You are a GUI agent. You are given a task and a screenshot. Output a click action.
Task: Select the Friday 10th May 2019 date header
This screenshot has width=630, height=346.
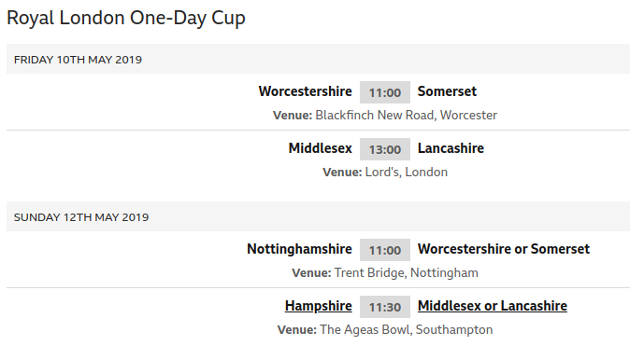318,60
